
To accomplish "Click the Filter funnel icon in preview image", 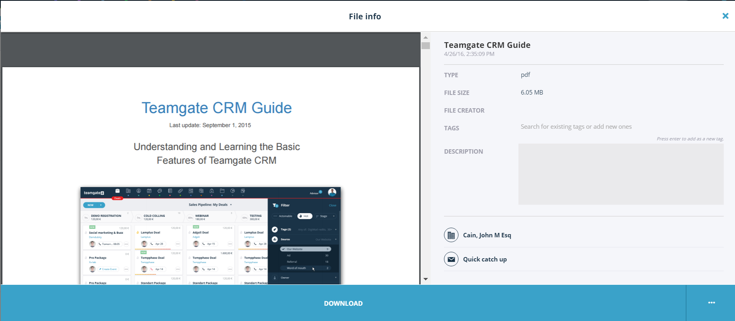I will 276,205.
